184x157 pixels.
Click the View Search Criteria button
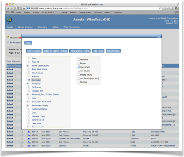coord(80,51)
